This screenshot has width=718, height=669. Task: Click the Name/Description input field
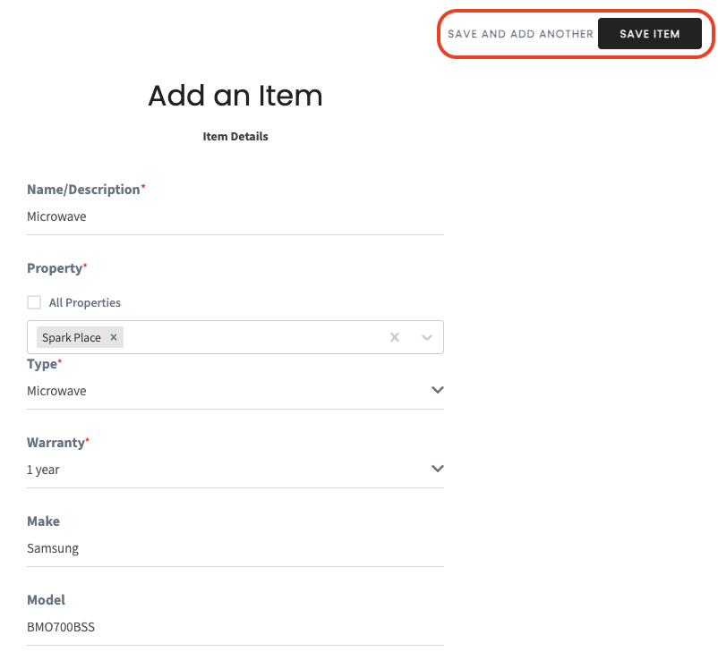[x=235, y=216]
